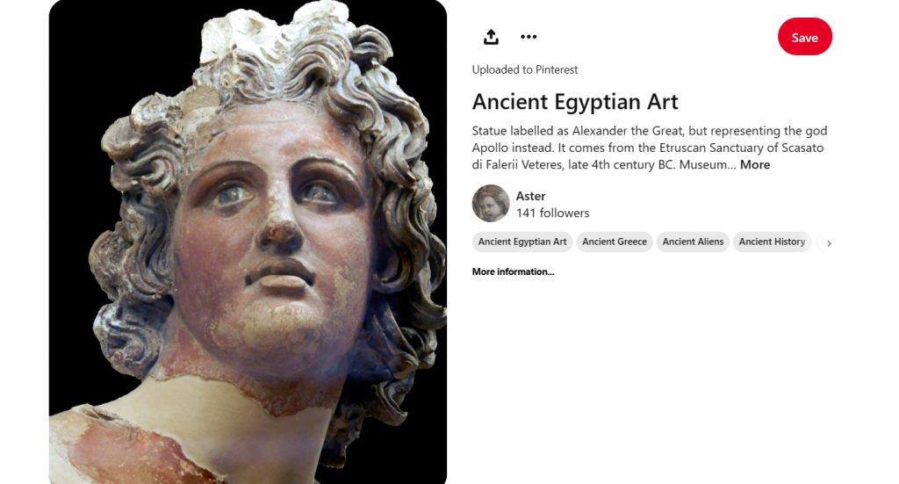This screenshot has height=484, width=899.
Task: Select the Ancient Egyptian Art tag chip
Action: pos(522,242)
